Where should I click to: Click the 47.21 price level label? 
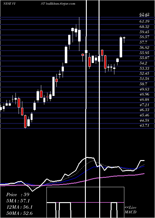click(144, 105)
